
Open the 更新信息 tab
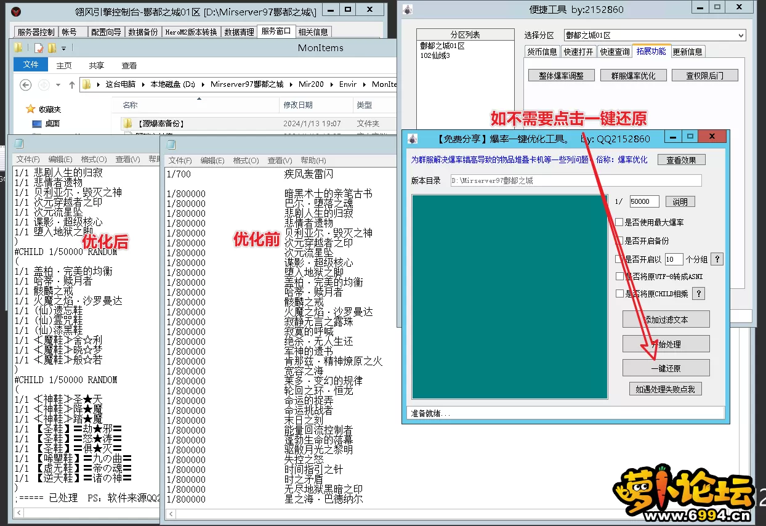coord(687,52)
